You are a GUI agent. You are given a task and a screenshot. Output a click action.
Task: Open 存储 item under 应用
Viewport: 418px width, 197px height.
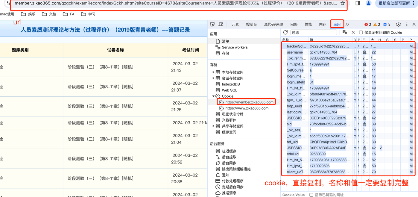226,53
